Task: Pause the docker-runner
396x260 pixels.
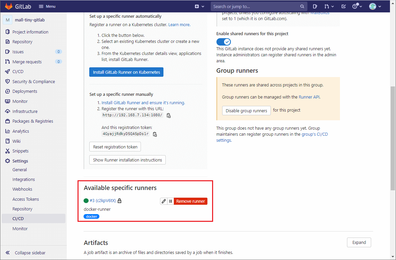Action: 170,201
